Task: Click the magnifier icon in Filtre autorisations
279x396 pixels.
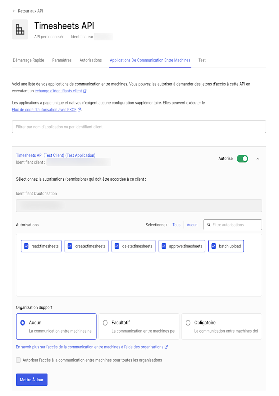Action: pos(209,225)
